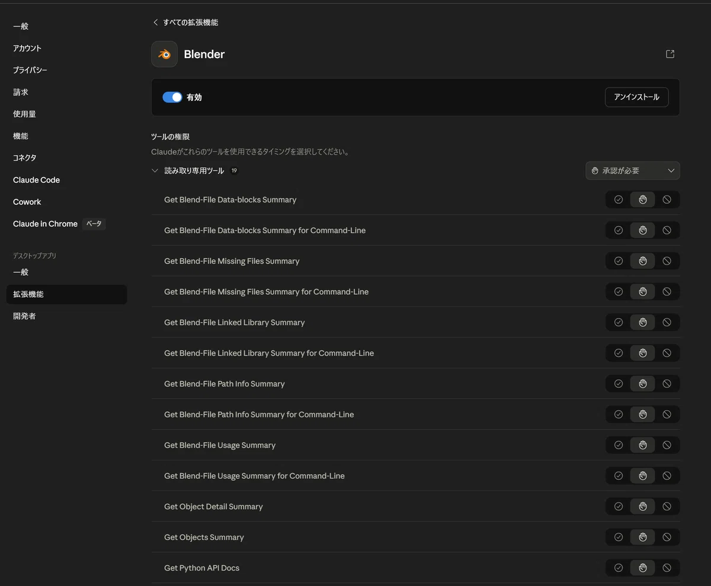Screen dimensions: 711x586
Task: Require approval for Get Blend-File Usage Summary
Action: [643, 445]
